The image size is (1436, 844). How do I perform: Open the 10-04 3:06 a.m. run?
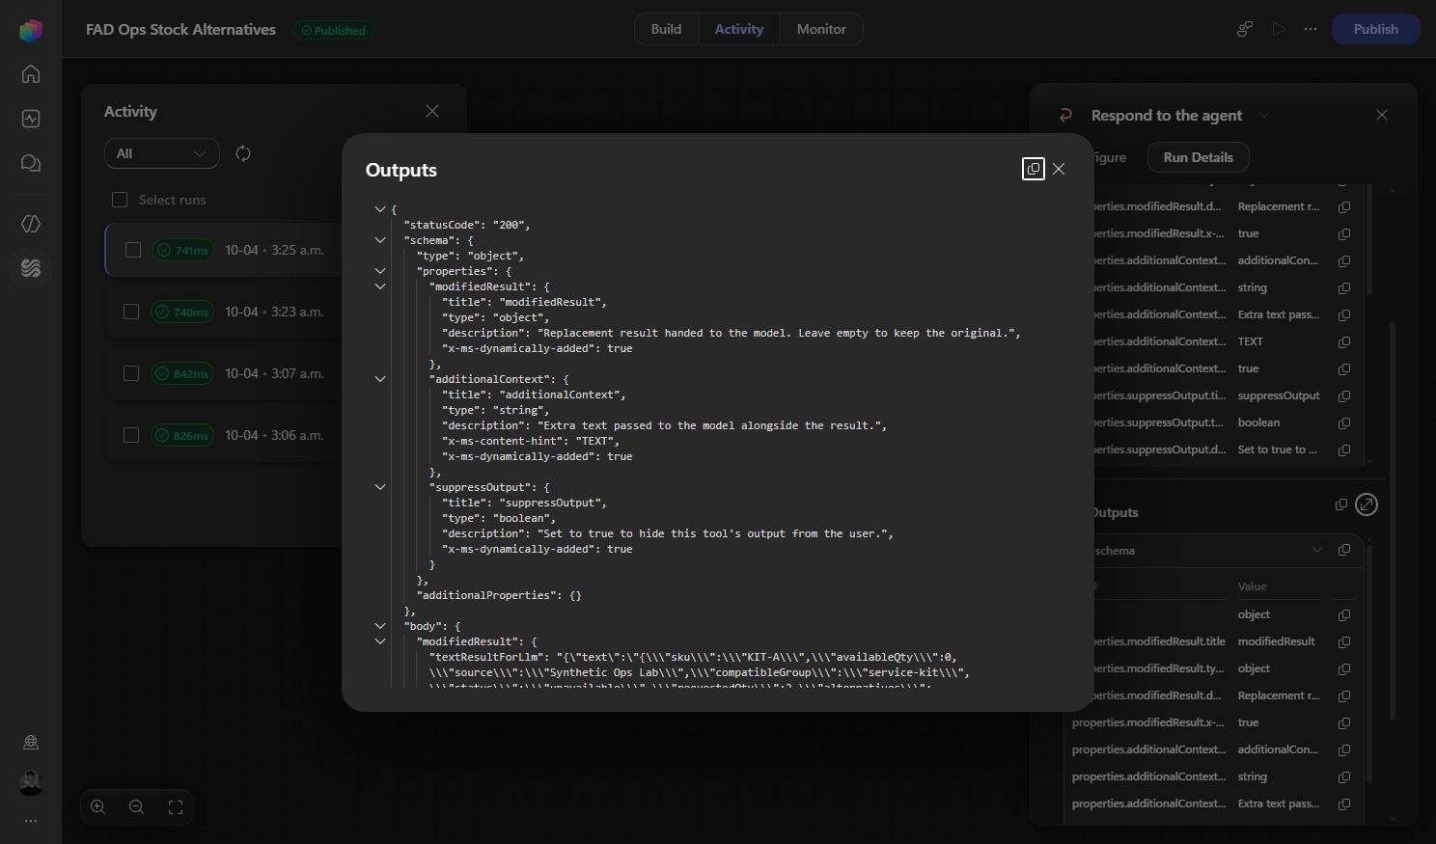[x=274, y=435]
